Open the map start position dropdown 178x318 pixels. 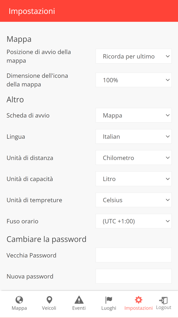click(133, 56)
